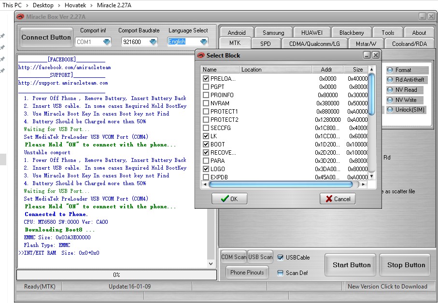Click scroll-down arrow in block list
438x303 pixels.
pyautogui.click(x=371, y=176)
